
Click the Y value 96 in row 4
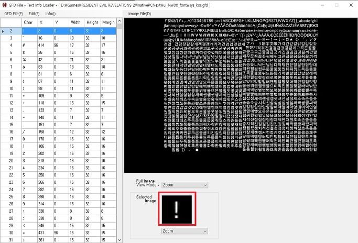61,46
